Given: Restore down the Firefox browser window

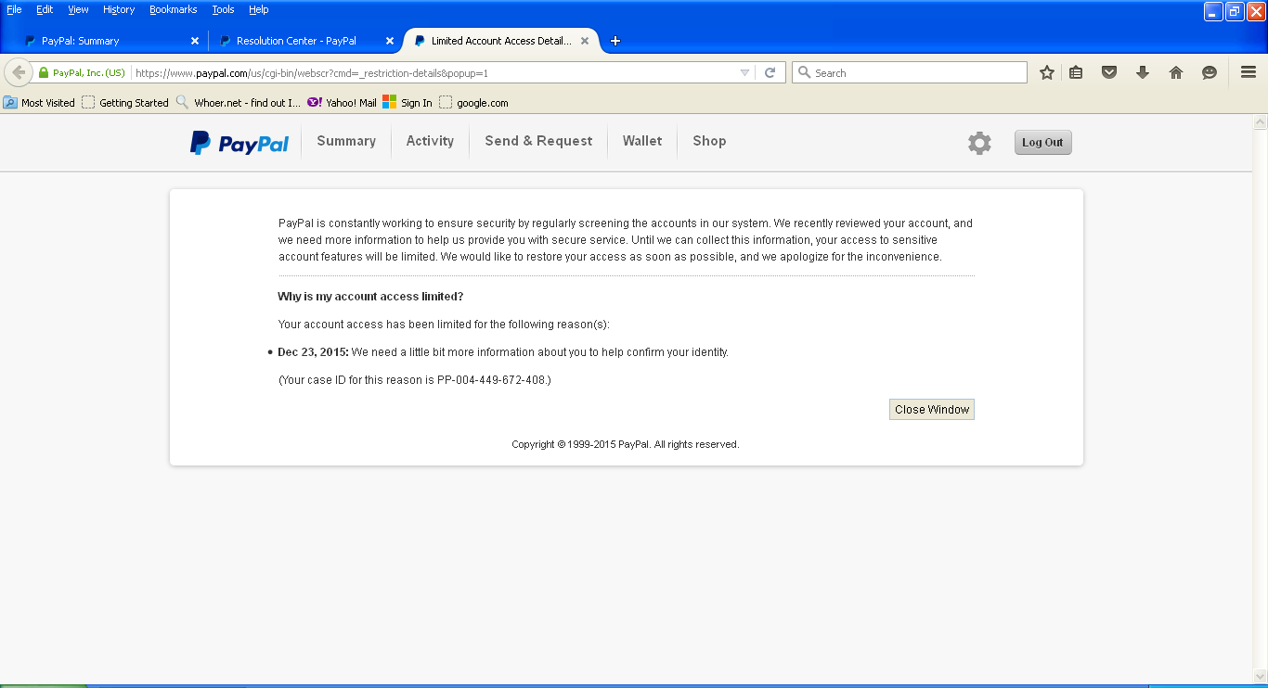Looking at the screenshot, I should click(x=1235, y=11).
